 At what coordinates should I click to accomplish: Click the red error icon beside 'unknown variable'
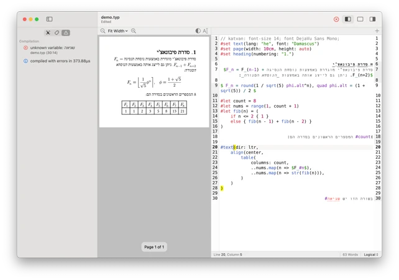(x=25, y=48)
